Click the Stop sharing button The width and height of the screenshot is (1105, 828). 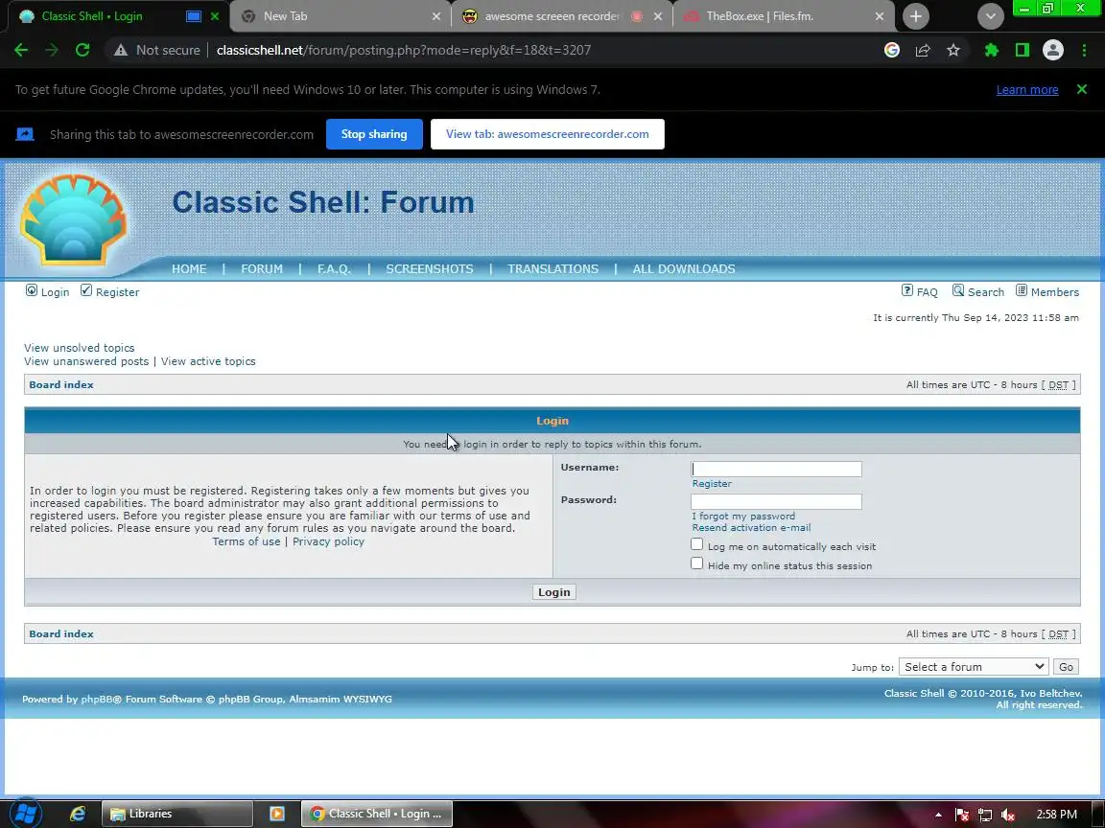coord(374,134)
